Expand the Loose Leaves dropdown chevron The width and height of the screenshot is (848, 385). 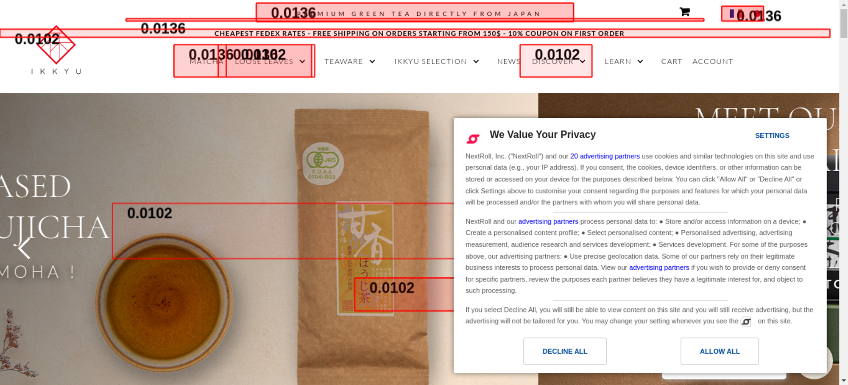(302, 61)
